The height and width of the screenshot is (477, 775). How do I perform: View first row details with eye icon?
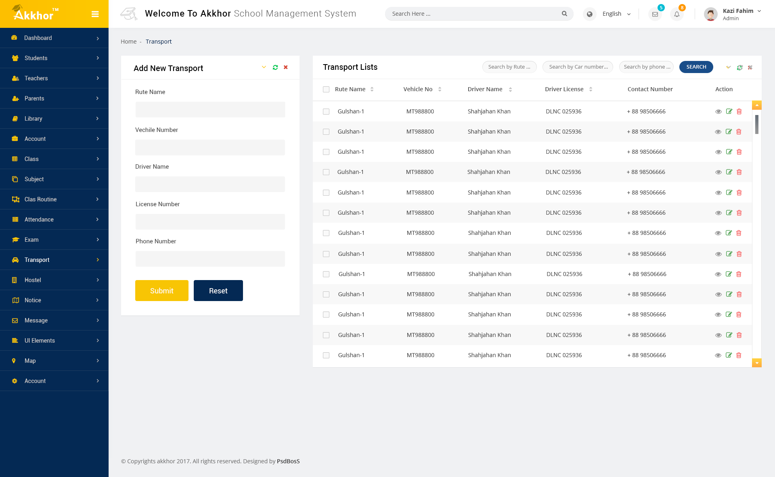[718, 111]
